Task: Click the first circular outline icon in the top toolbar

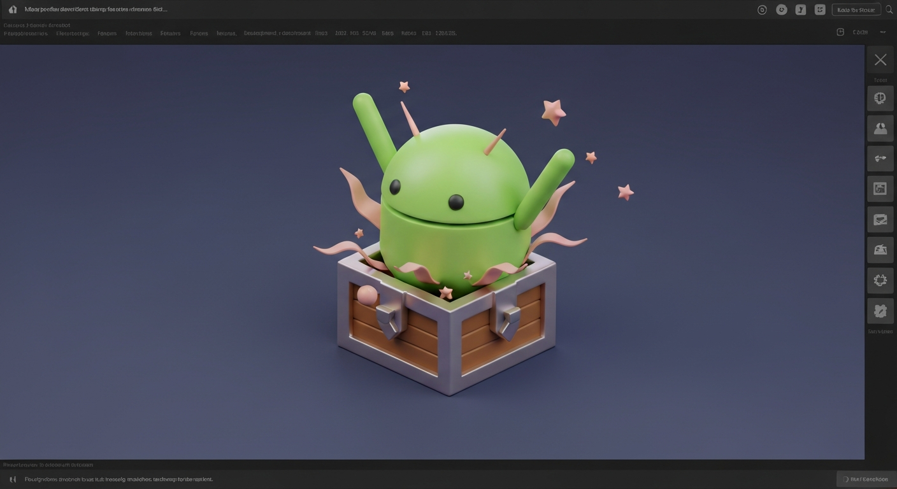Action: click(762, 10)
